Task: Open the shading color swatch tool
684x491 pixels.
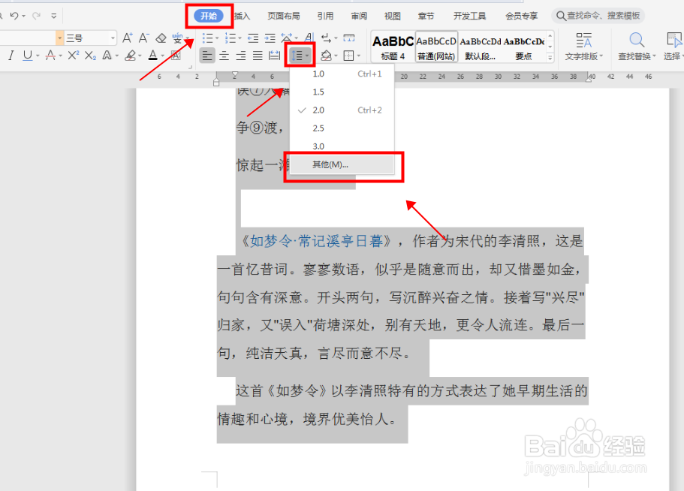Action: click(326, 56)
